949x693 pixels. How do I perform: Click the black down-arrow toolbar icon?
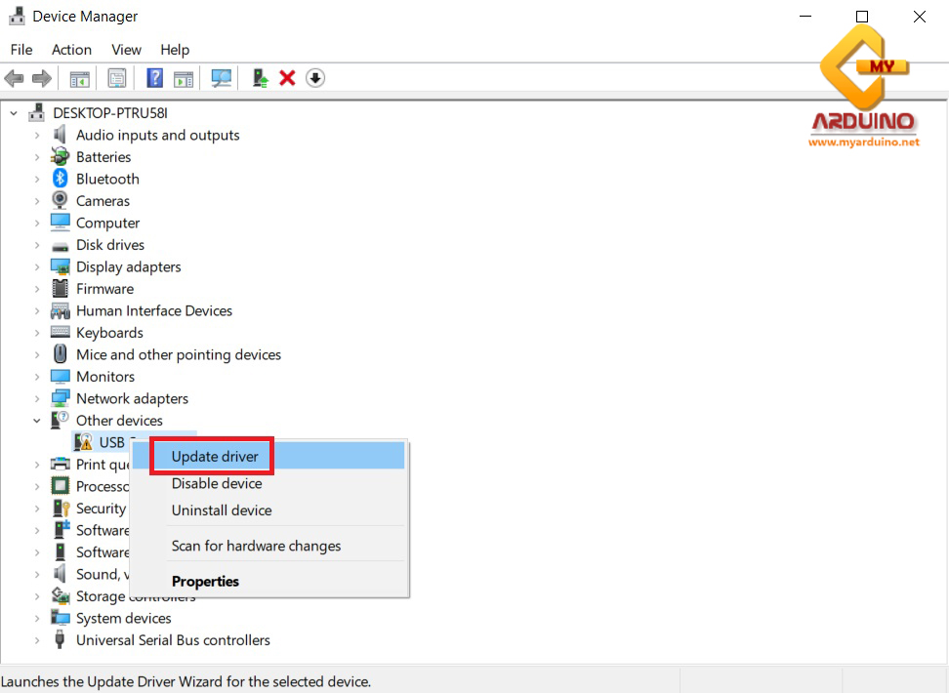coord(314,78)
